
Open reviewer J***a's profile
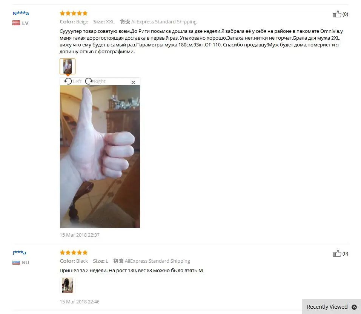[x=19, y=252]
